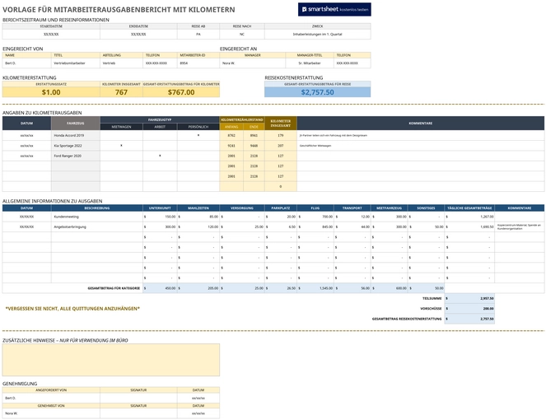Viewport: 546px width, 420px height.
Task: Toggle the Mietwagen mark for Kia Sportage
Action: click(121, 146)
